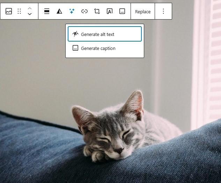Toggle the caption icon in the toolbar
221x183 pixels.
(x=122, y=11)
